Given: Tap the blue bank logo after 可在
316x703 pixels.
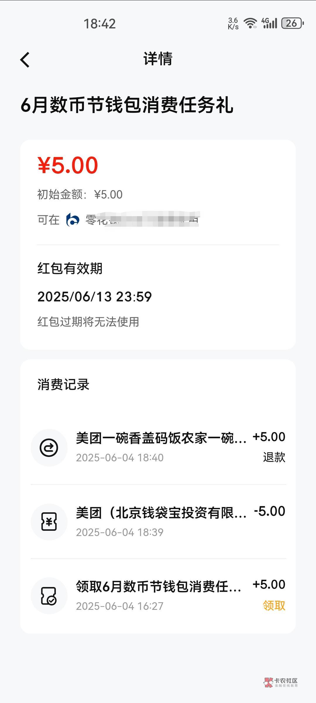Looking at the screenshot, I should (73, 220).
